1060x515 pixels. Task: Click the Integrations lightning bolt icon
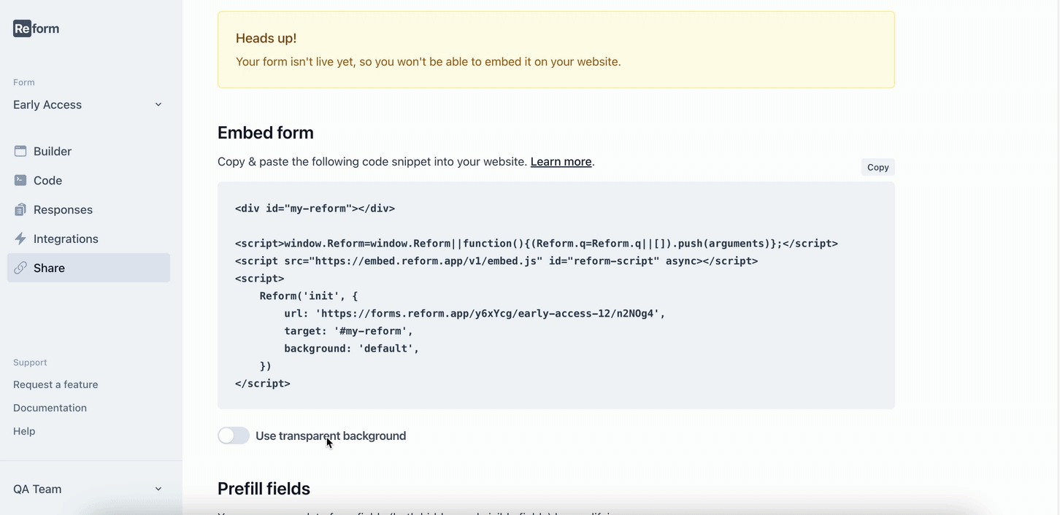click(x=20, y=239)
